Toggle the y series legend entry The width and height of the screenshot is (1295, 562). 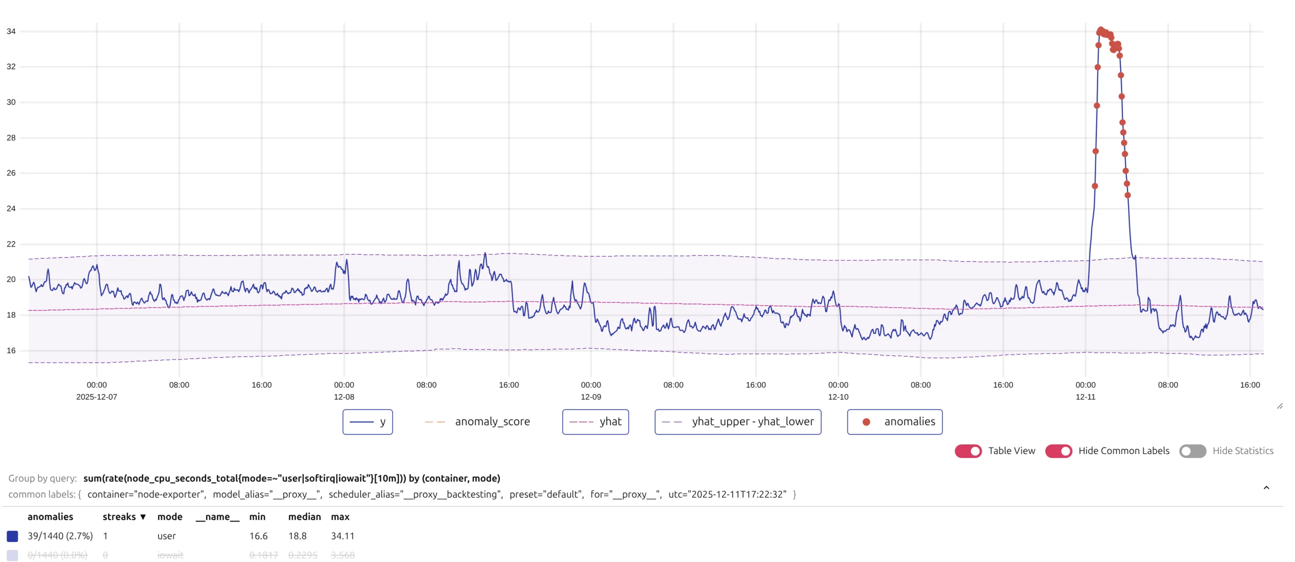click(x=367, y=422)
